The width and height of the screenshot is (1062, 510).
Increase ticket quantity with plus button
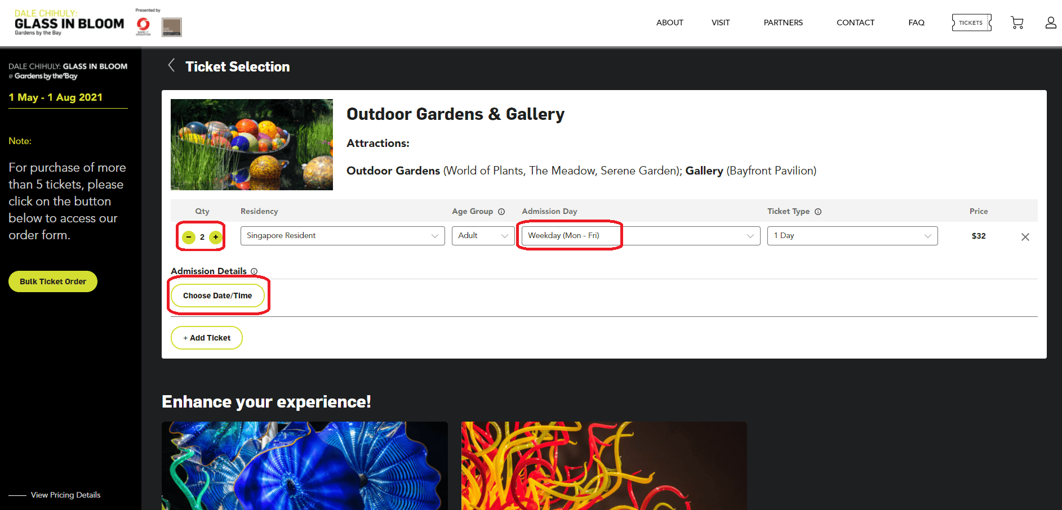(x=215, y=237)
